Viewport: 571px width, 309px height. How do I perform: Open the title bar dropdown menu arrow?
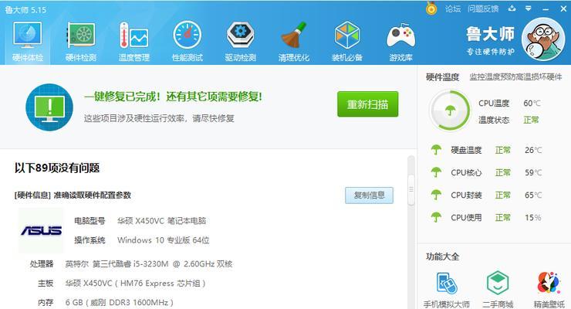coord(529,8)
